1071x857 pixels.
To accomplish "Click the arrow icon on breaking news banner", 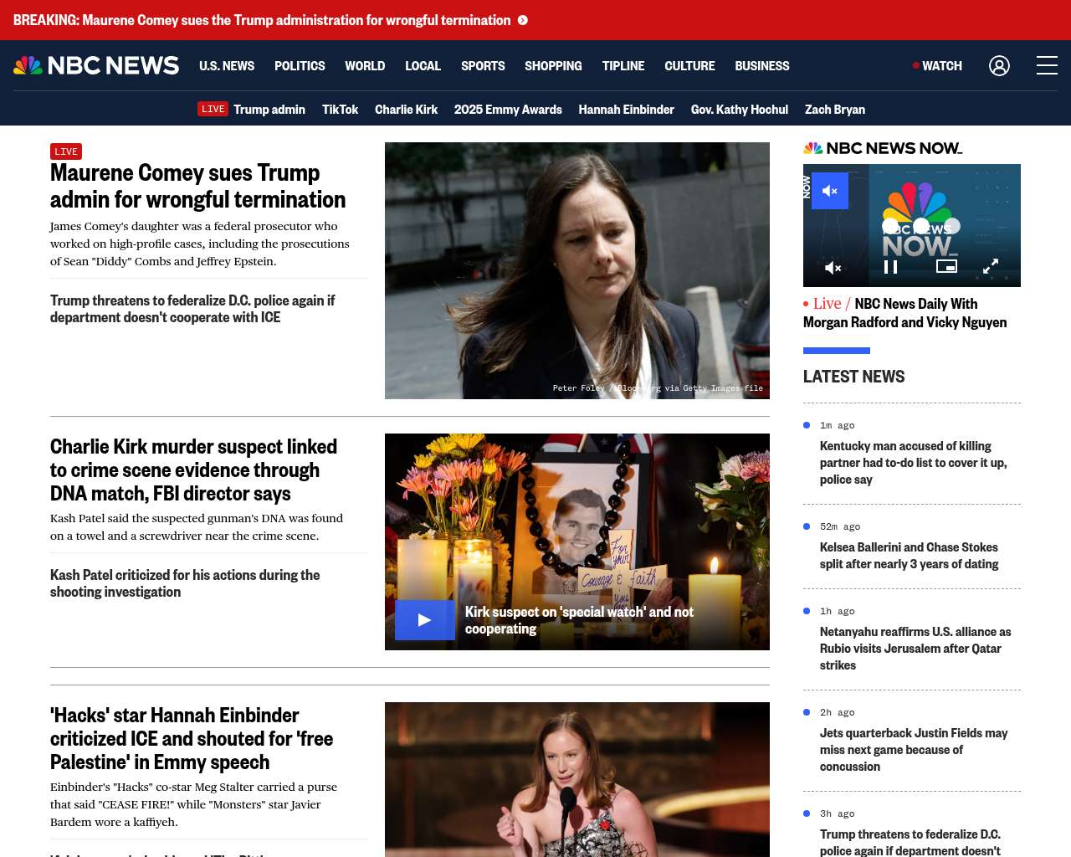I will pyautogui.click(x=522, y=20).
